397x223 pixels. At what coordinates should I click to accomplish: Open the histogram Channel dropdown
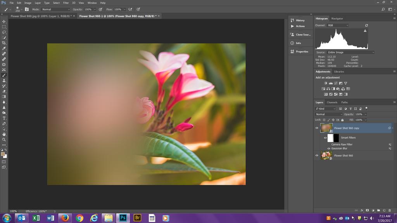337,26
